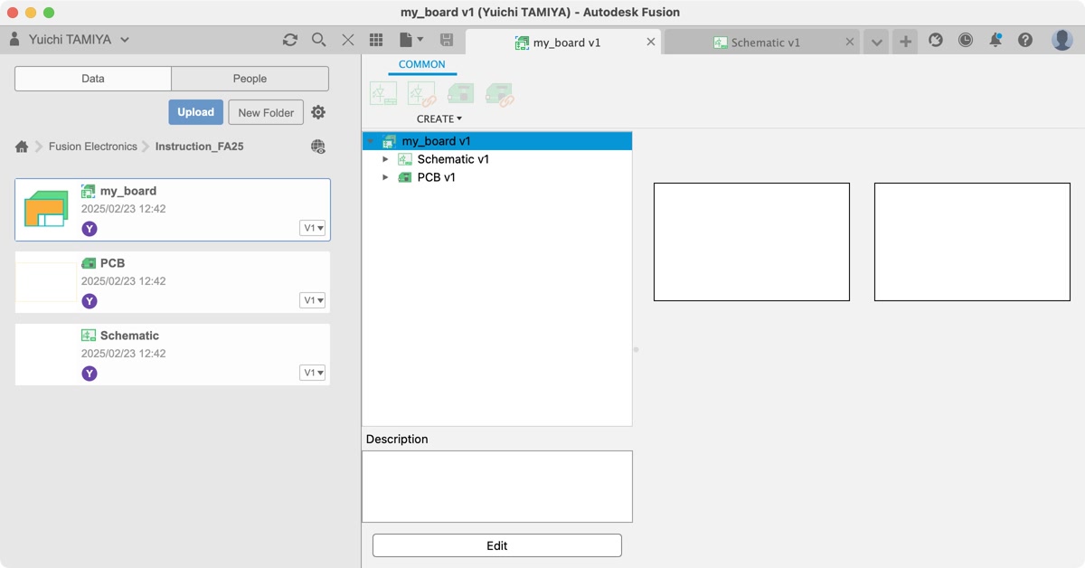The width and height of the screenshot is (1085, 568).
Task: Click the Upload button
Action: click(x=195, y=112)
